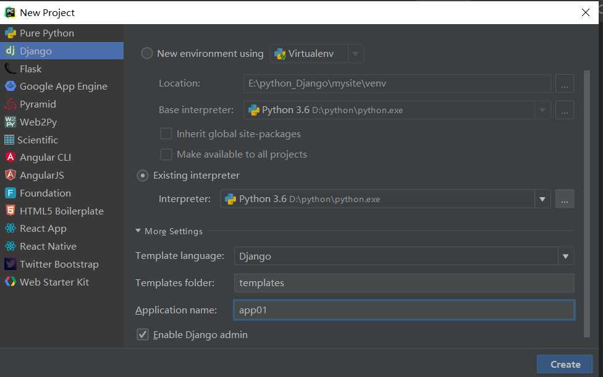This screenshot has height=377, width=603.
Task: Click Python icon in Interpreter field
Action: point(230,199)
